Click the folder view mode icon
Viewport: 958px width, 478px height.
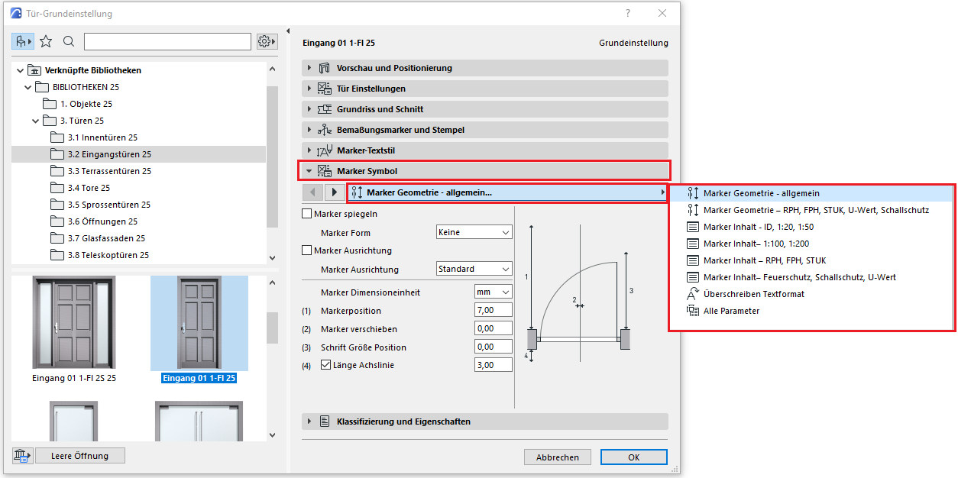(x=23, y=41)
